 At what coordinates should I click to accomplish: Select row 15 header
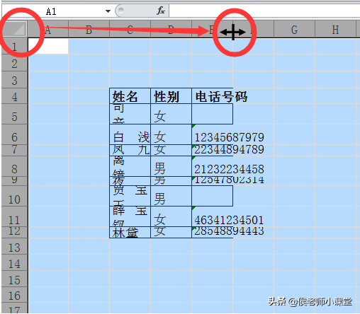(x=15, y=279)
